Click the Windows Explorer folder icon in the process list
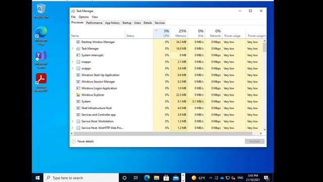323x182 pixels. tap(78, 95)
